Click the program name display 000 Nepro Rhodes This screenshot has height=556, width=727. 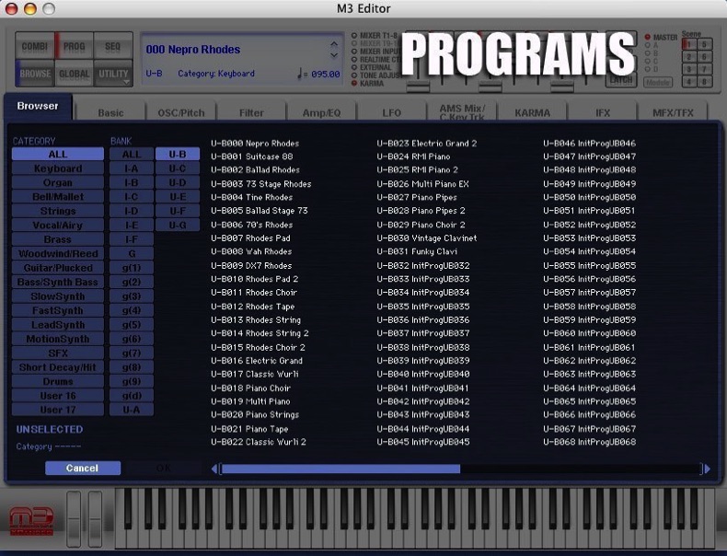(x=193, y=49)
